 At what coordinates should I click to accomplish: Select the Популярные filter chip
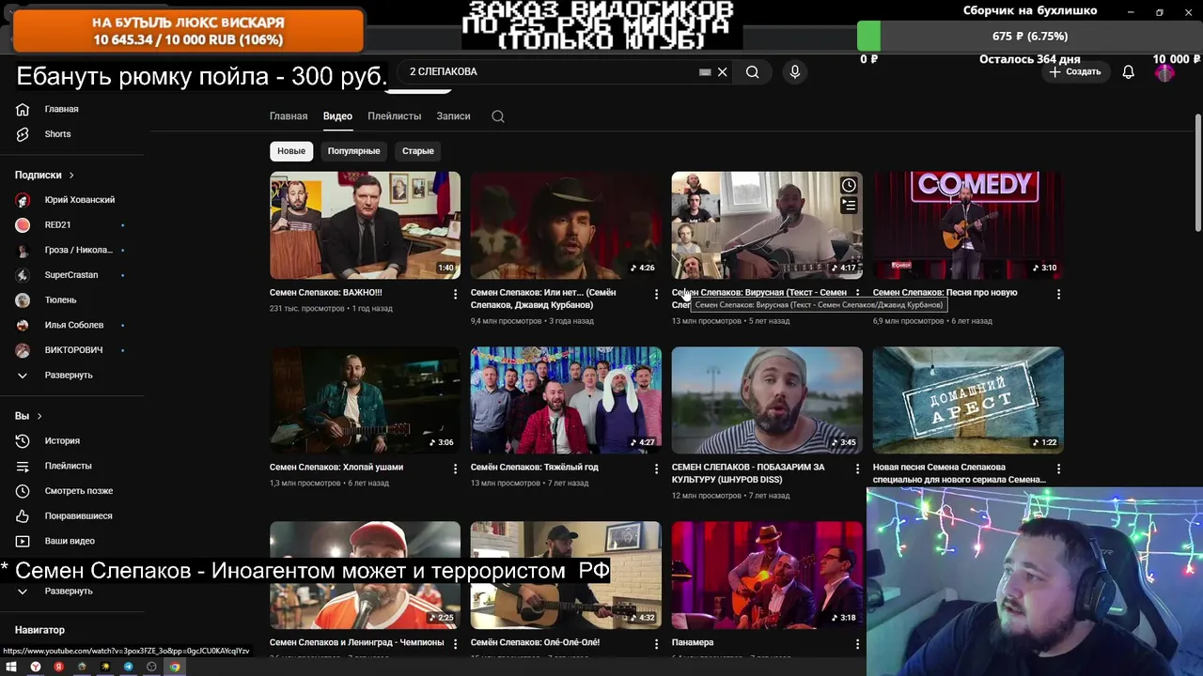(x=353, y=151)
